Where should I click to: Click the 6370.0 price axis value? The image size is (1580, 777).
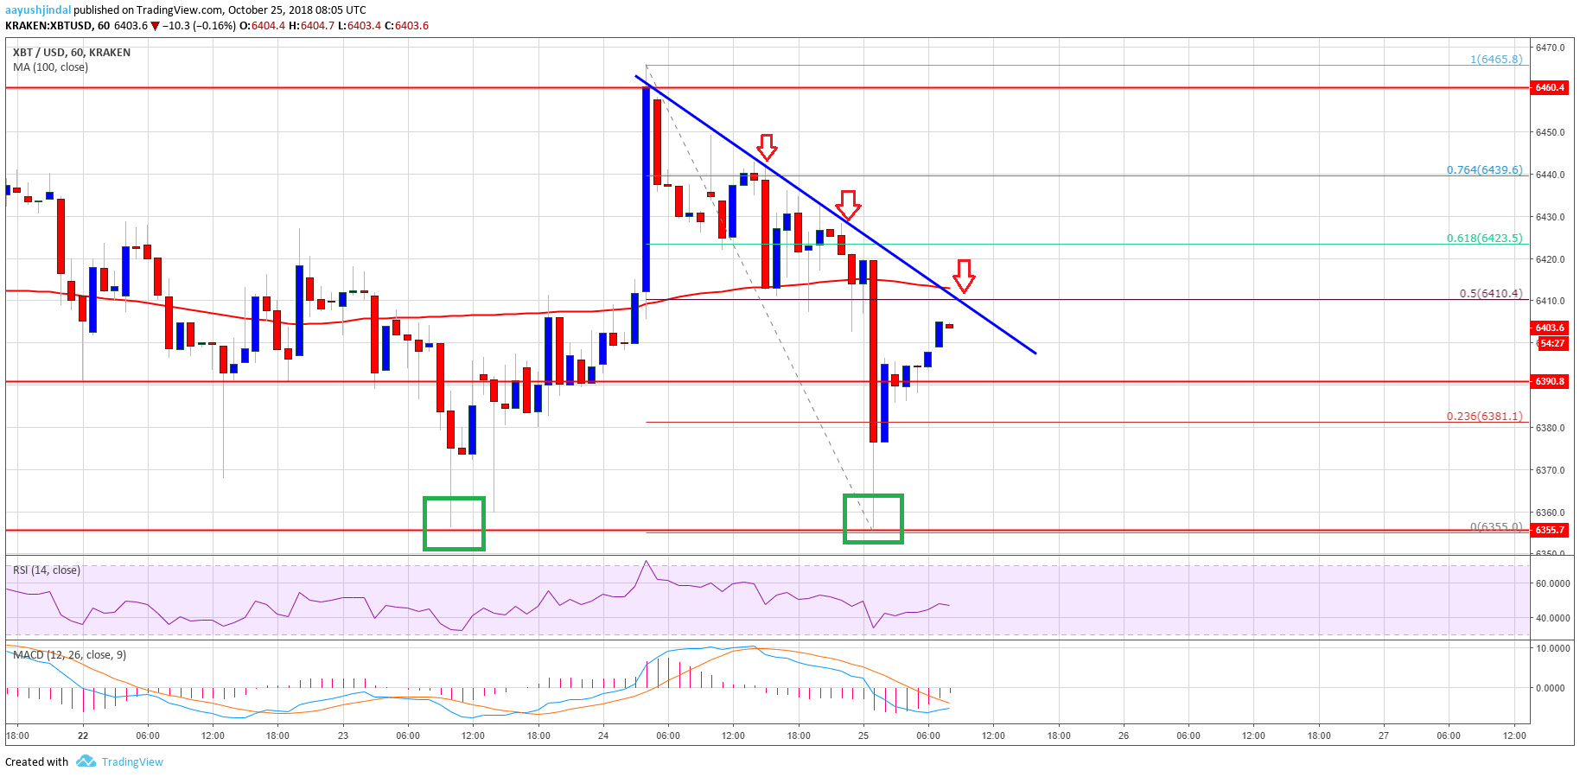1551,470
